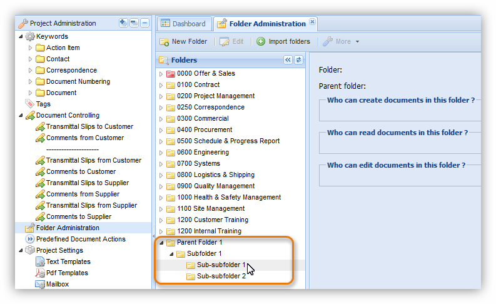This screenshot has height=304, width=496.
Task: Click New Folder toolbar button
Action: click(x=183, y=42)
